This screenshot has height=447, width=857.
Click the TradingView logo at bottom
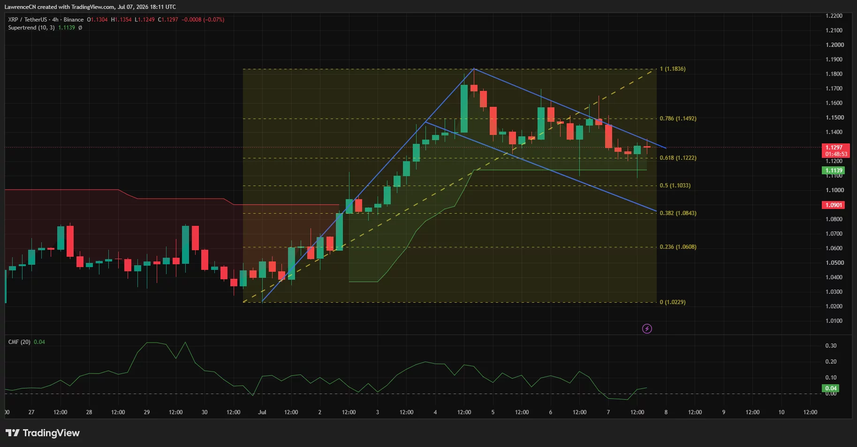click(x=43, y=433)
